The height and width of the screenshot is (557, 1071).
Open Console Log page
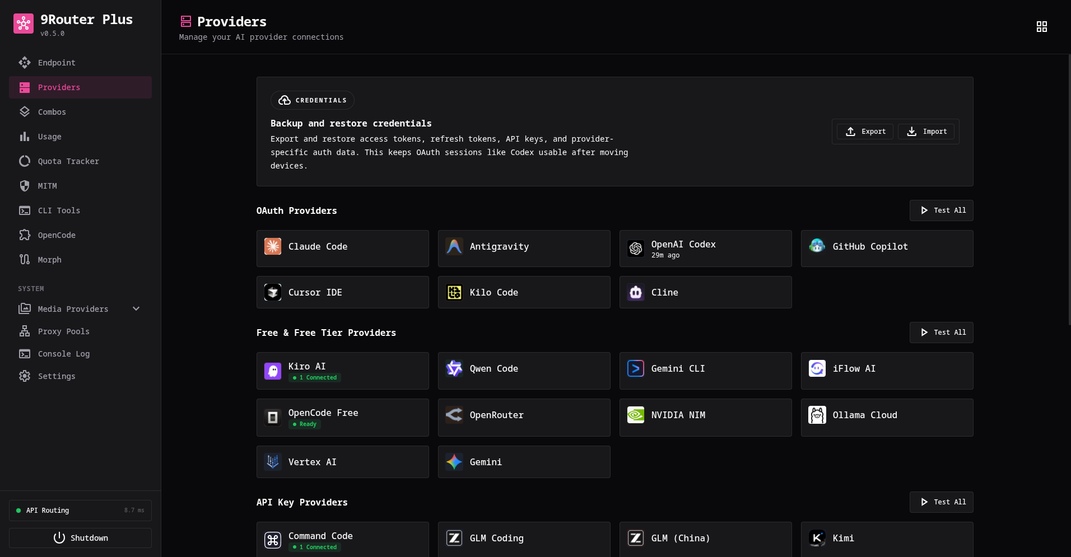(x=80, y=354)
